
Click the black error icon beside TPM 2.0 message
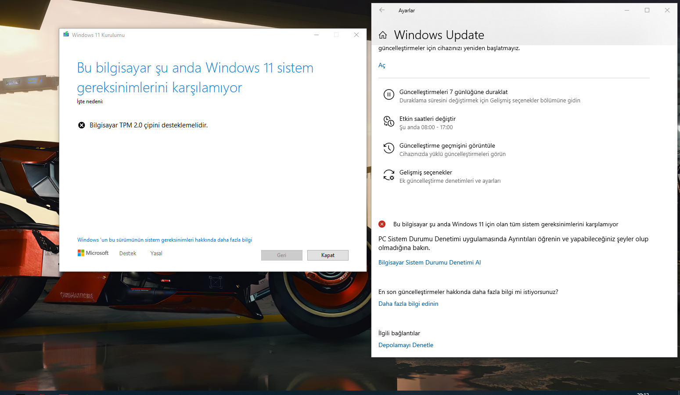click(82, 125)
